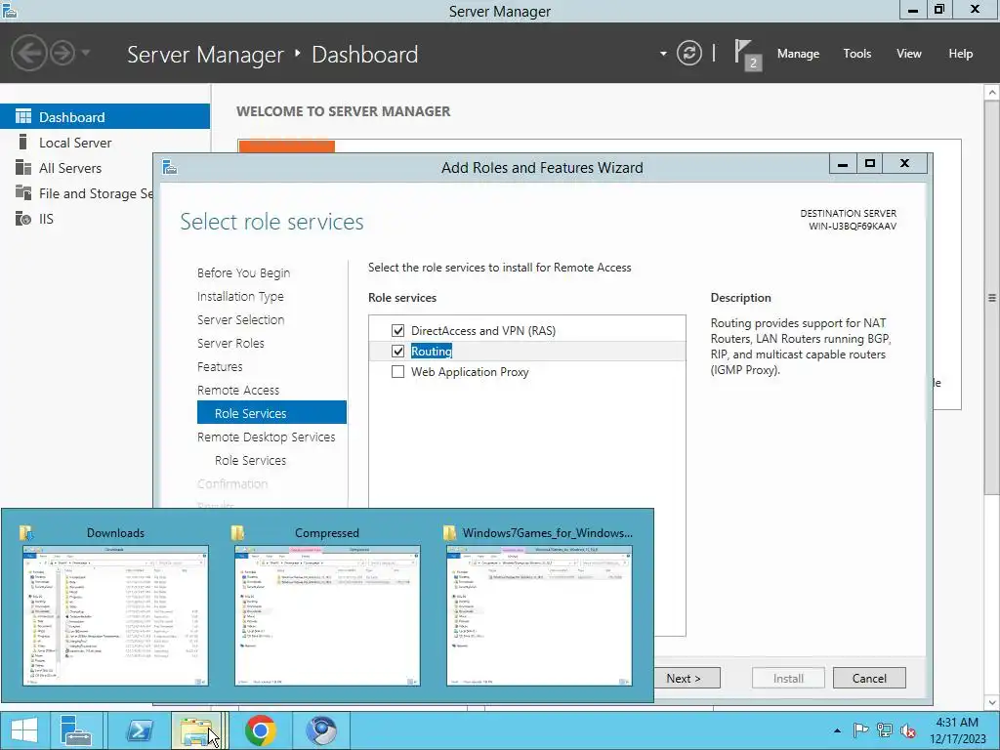1000x750 pixels.
Task: Go to Remote Desktop Services step
Action: (266, 437)
